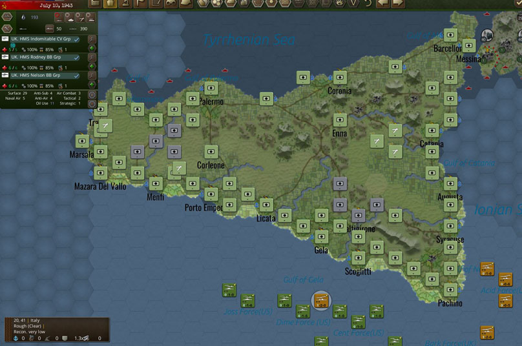The height and width of the screenshot is (346, 522).
Task: Uncheck HMS Nelson BB Grp checkmark
Action: click(77, 76)
